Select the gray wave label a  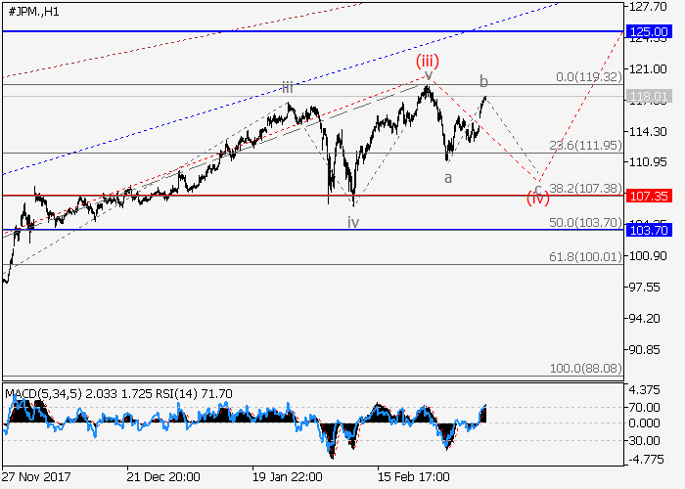point(448,178)
